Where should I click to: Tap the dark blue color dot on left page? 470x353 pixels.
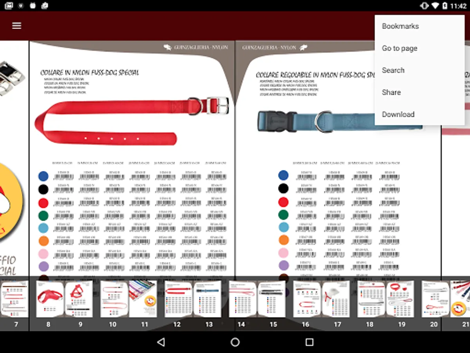click(x=43, y=176)
